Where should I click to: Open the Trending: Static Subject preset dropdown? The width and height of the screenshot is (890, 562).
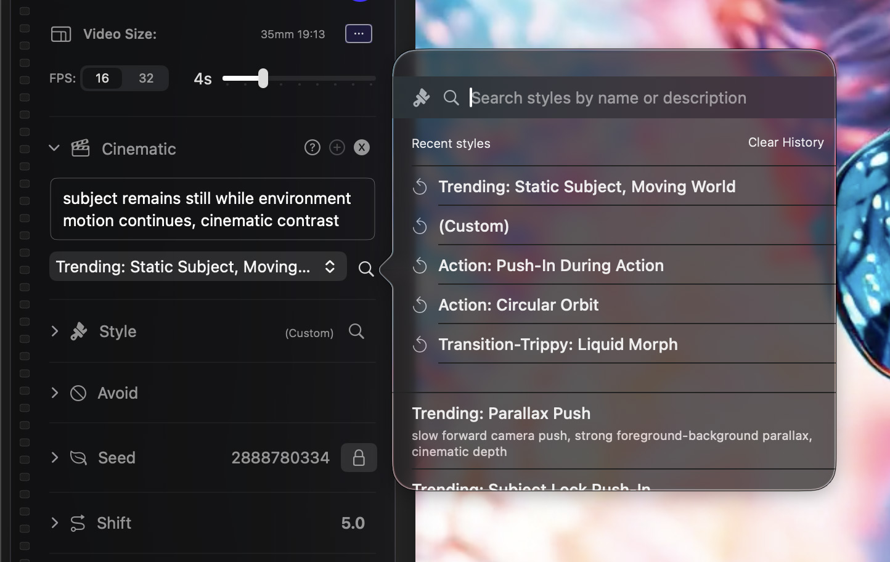pyautogui.click(x=197, y=267)
